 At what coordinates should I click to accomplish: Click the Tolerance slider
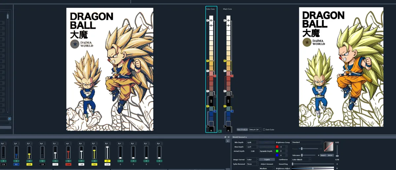pyautogui.click(x=308, y=155)
